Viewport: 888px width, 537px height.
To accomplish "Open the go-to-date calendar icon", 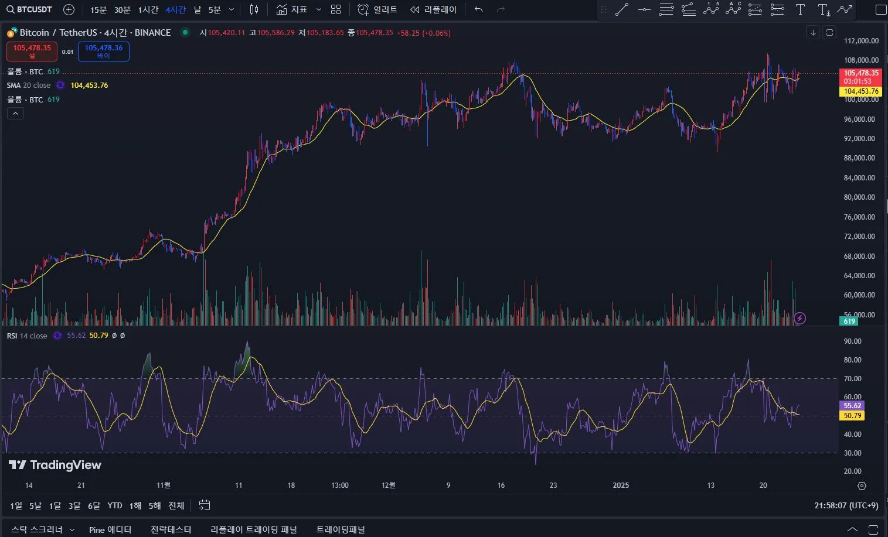I will 204,505.
